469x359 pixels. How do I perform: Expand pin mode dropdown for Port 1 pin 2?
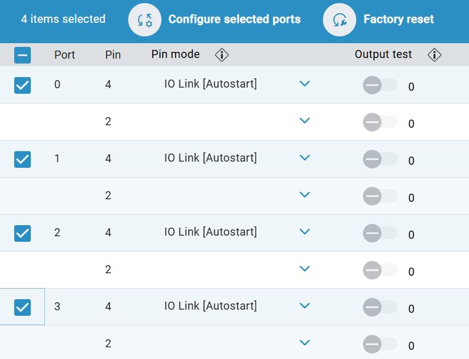(304, 195)
